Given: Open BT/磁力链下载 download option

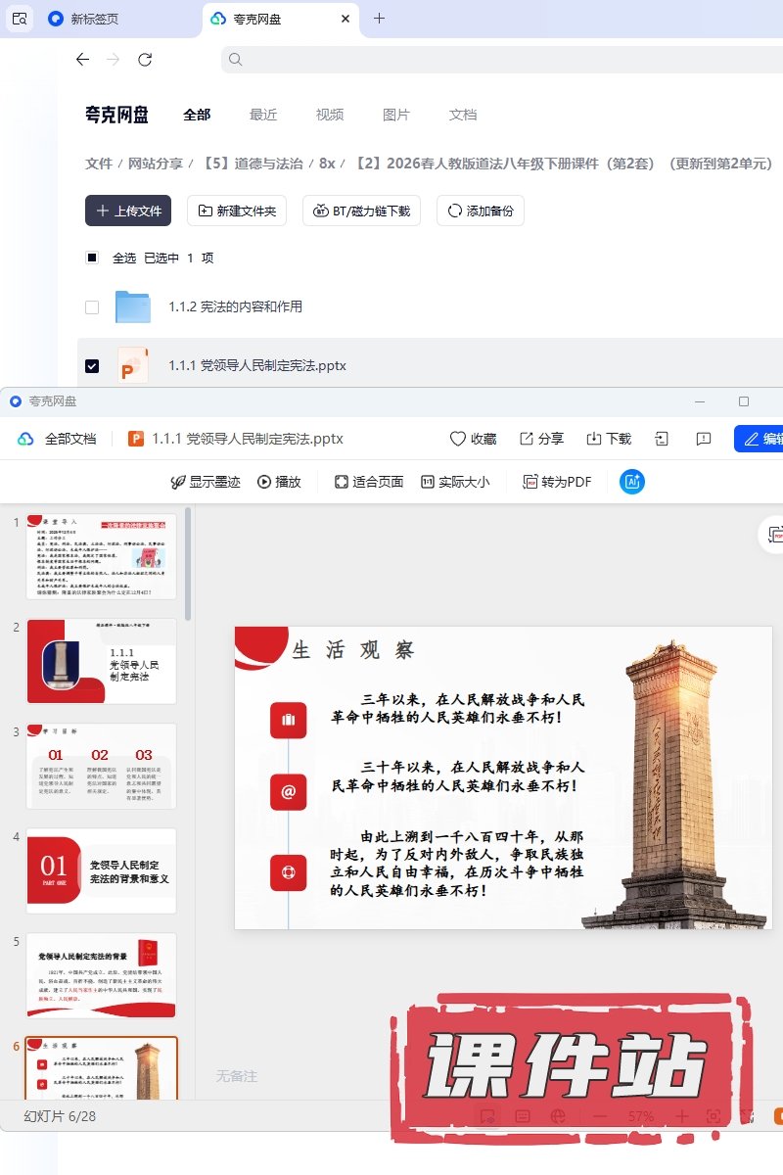Looking at the screenshot, I should (362, 211).
